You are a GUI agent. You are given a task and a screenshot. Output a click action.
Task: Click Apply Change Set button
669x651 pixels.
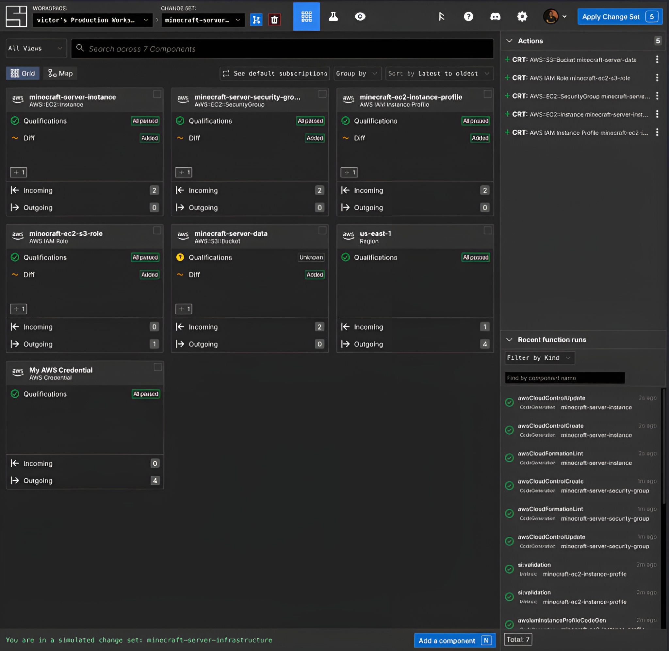(x=619, y=17)
